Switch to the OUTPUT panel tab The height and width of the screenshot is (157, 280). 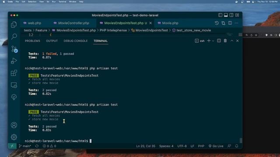click(52, 41)
